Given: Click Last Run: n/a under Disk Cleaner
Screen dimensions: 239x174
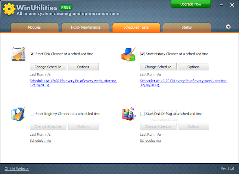Looking at the screenshot, I should (x=40, y=75).
